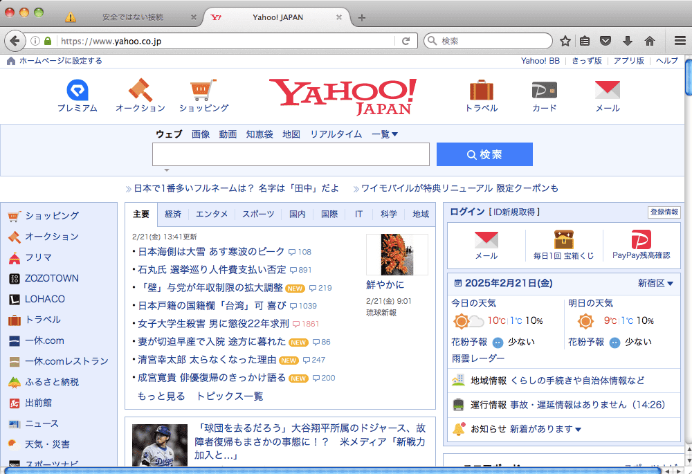Open downloads via the down-arrow icon

627,41
